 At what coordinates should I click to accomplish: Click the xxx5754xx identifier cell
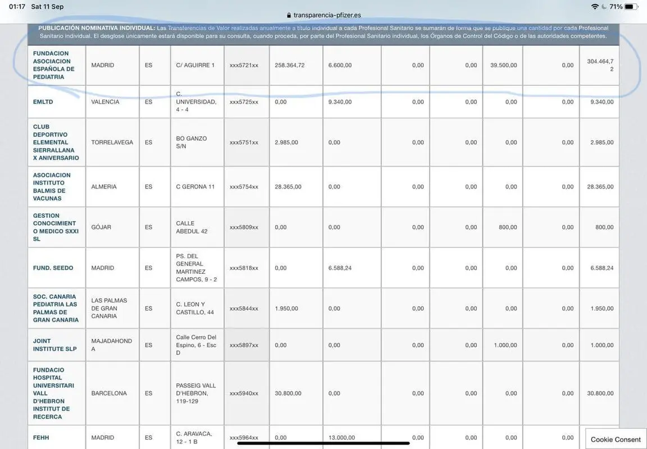(247, 187)
